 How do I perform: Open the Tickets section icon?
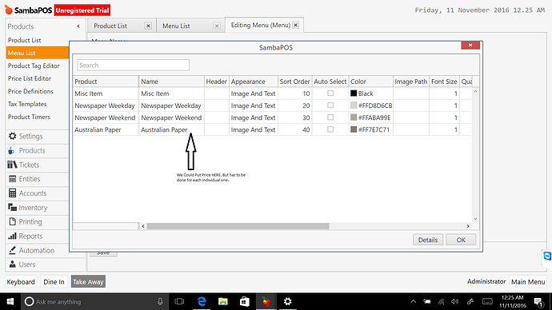point(12,165)
